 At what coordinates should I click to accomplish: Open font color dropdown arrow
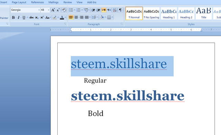pyautogui.click(x=65, y=18)
